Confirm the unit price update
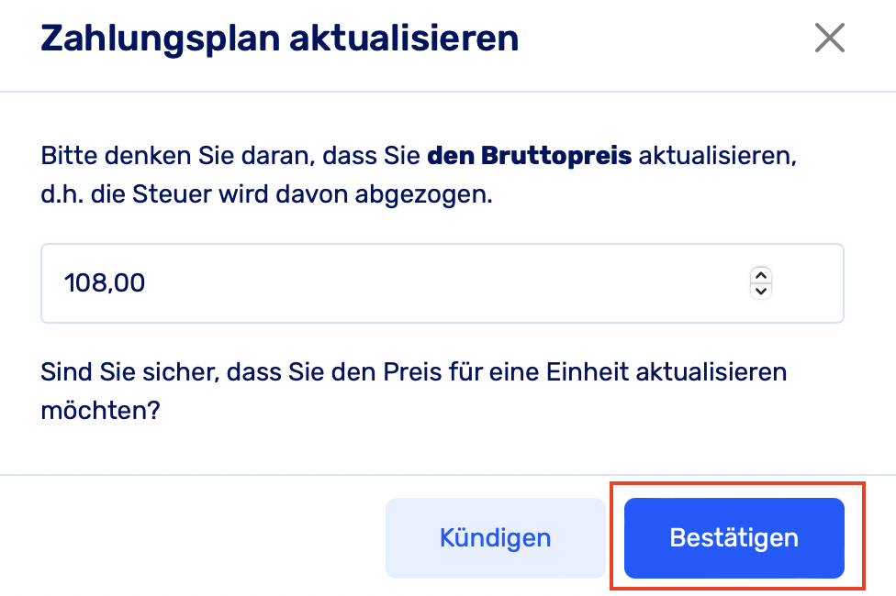Viewport: 896px width, 596px height. [x=734, y=538]
